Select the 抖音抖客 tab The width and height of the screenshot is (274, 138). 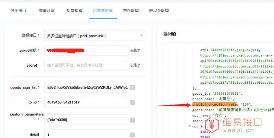click(75, 11)
